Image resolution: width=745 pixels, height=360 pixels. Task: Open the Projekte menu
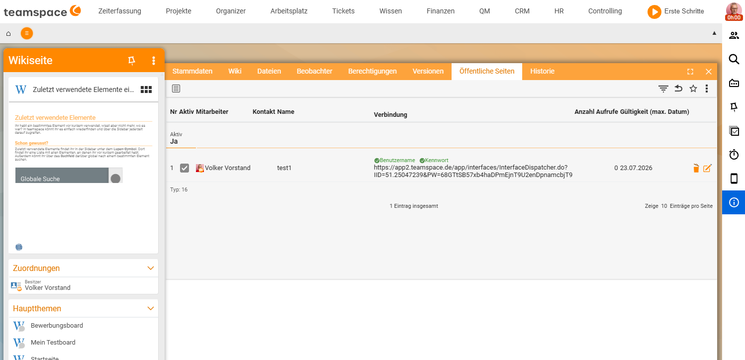click(179, 11)
